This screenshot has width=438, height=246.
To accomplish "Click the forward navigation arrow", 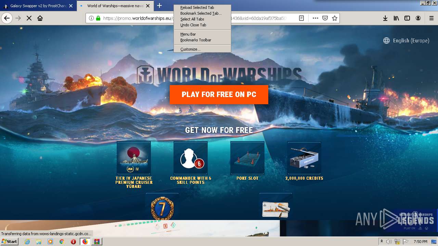I will pos(18,18).
